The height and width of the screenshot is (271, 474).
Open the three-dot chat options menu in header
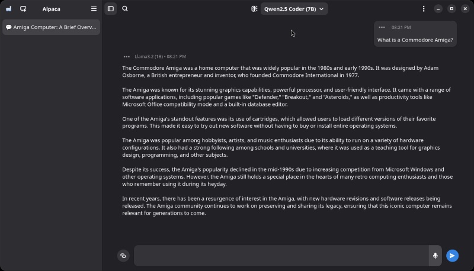coord(423,9)
